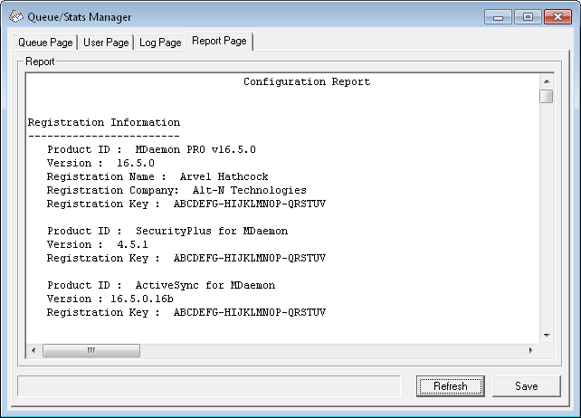Screen dimensions: 581x418
Task: Select the Report Page tab
Action: pyautogui.click(x=219, y=42)
